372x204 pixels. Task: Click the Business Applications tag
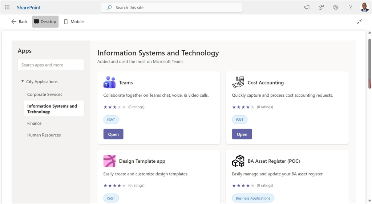[253, 198]
